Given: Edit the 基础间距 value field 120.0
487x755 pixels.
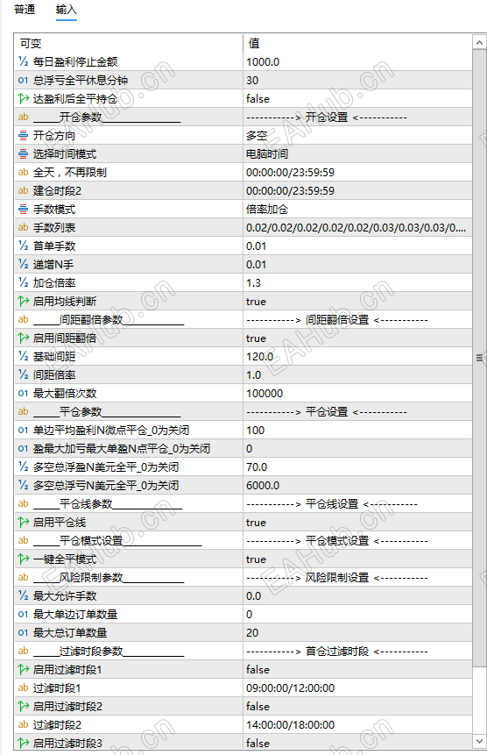Looking at the screenshot, I should click(x=357, y=356).
